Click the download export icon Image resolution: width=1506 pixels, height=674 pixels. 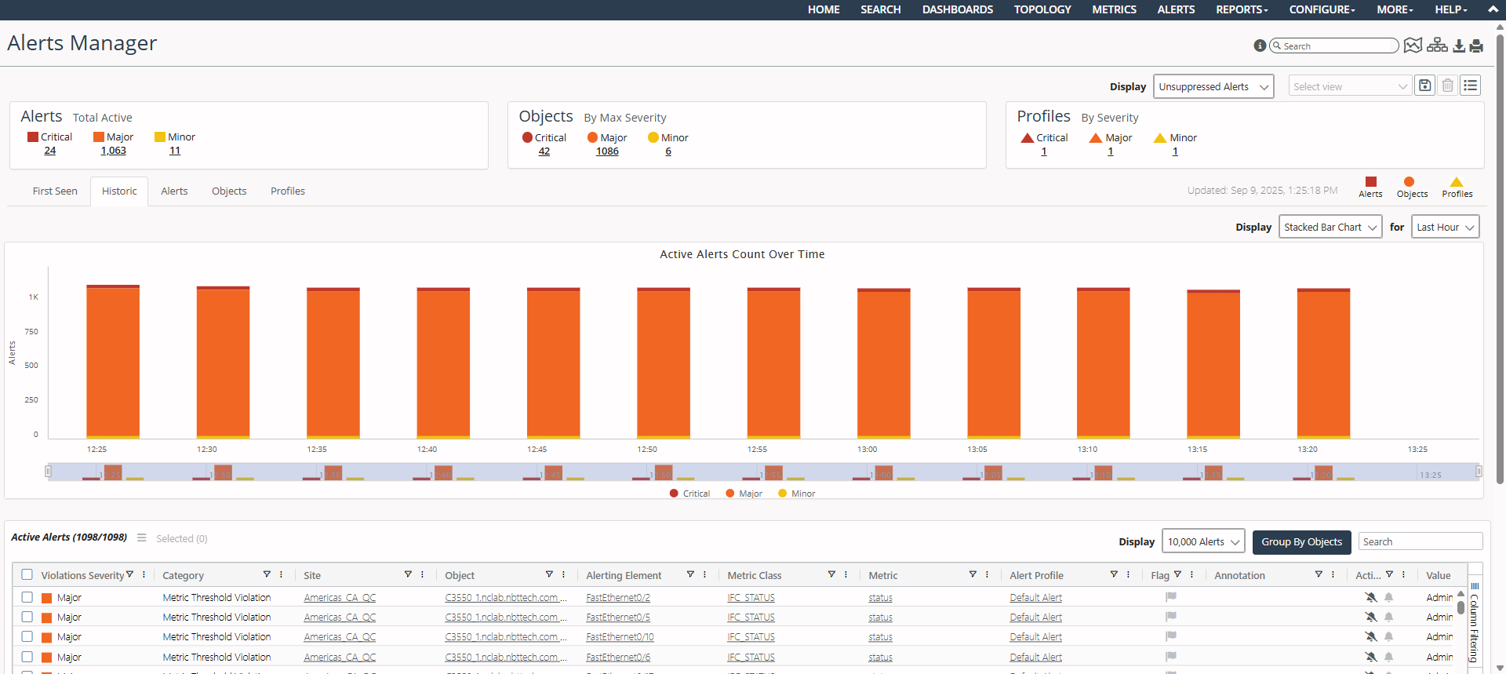click(x=1459, y=46)
